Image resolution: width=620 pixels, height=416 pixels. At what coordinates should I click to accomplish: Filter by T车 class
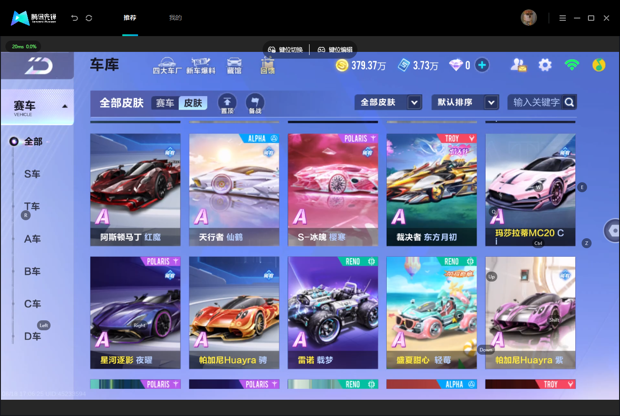32,207
